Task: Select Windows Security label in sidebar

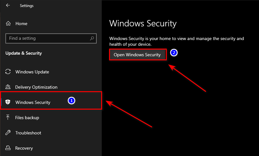Action: pyautogui.click(x=33, y=102)
